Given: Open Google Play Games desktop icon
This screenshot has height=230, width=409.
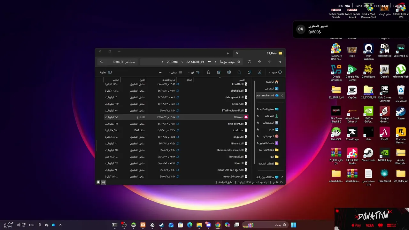Looking at the screenshot, I should [352, 73].
